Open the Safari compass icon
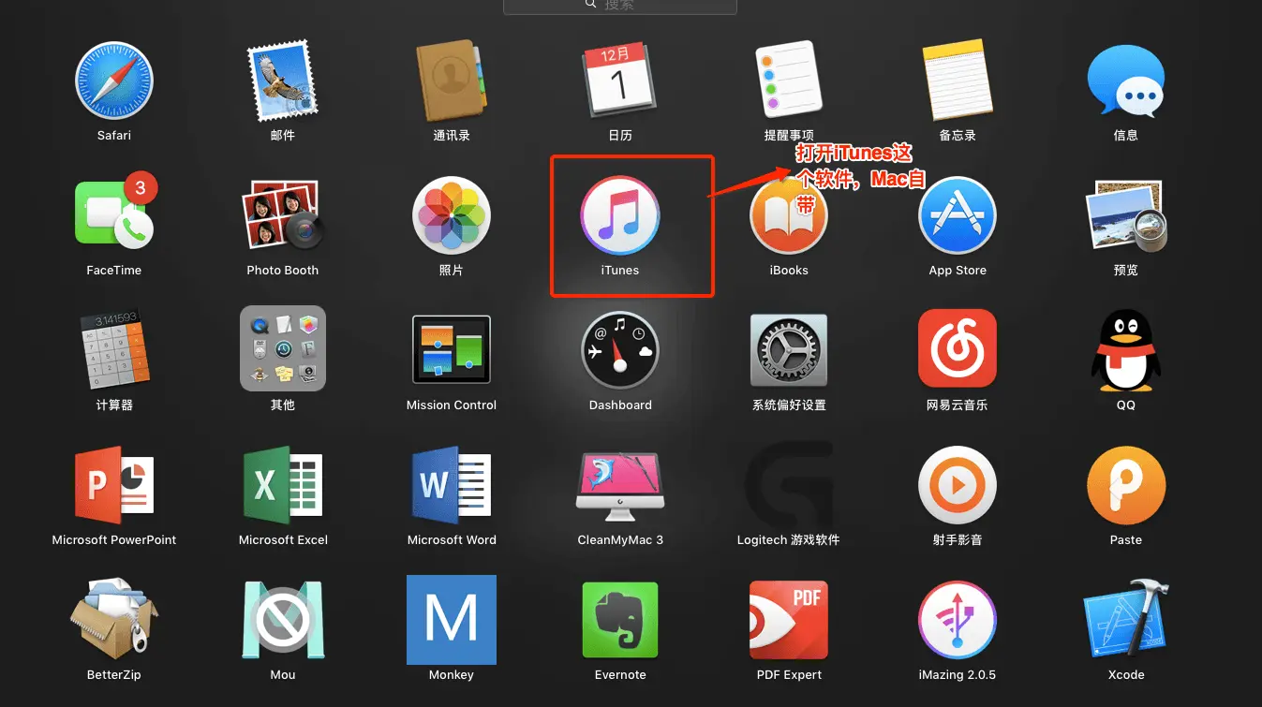Viewport: 1262px width, 707px height. click(114, 81)
